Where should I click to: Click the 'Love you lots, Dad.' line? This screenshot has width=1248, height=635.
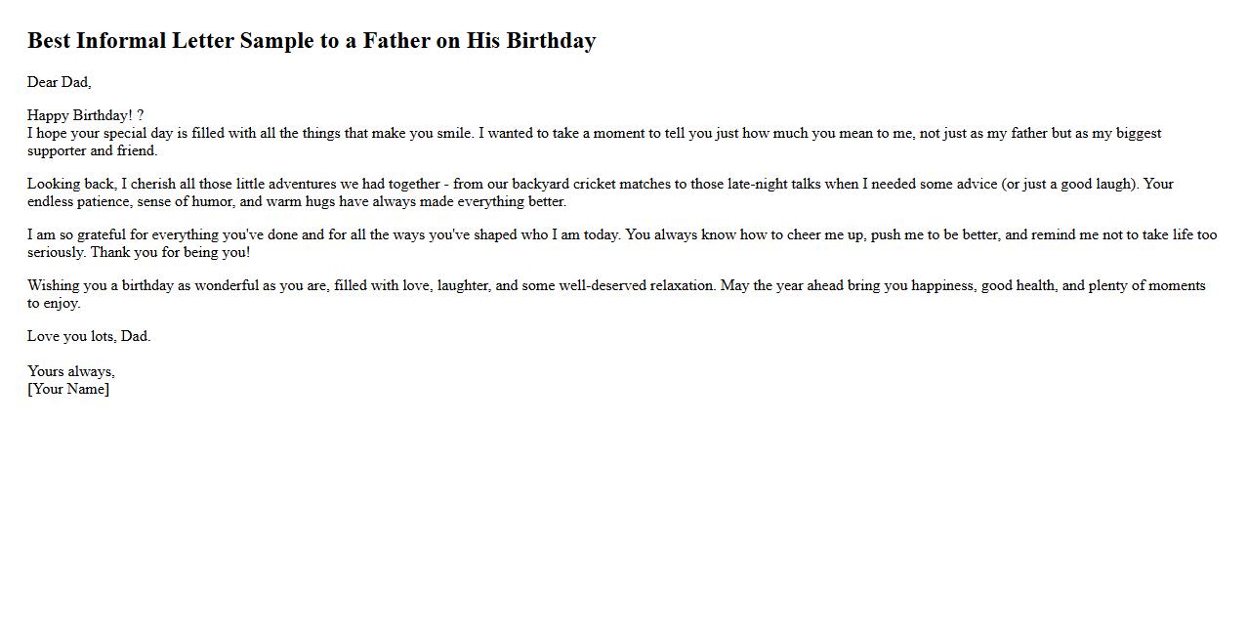click(x=89, y=336)
